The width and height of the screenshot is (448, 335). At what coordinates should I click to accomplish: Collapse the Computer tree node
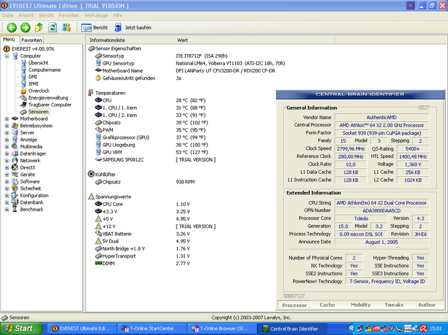point(7,56)
